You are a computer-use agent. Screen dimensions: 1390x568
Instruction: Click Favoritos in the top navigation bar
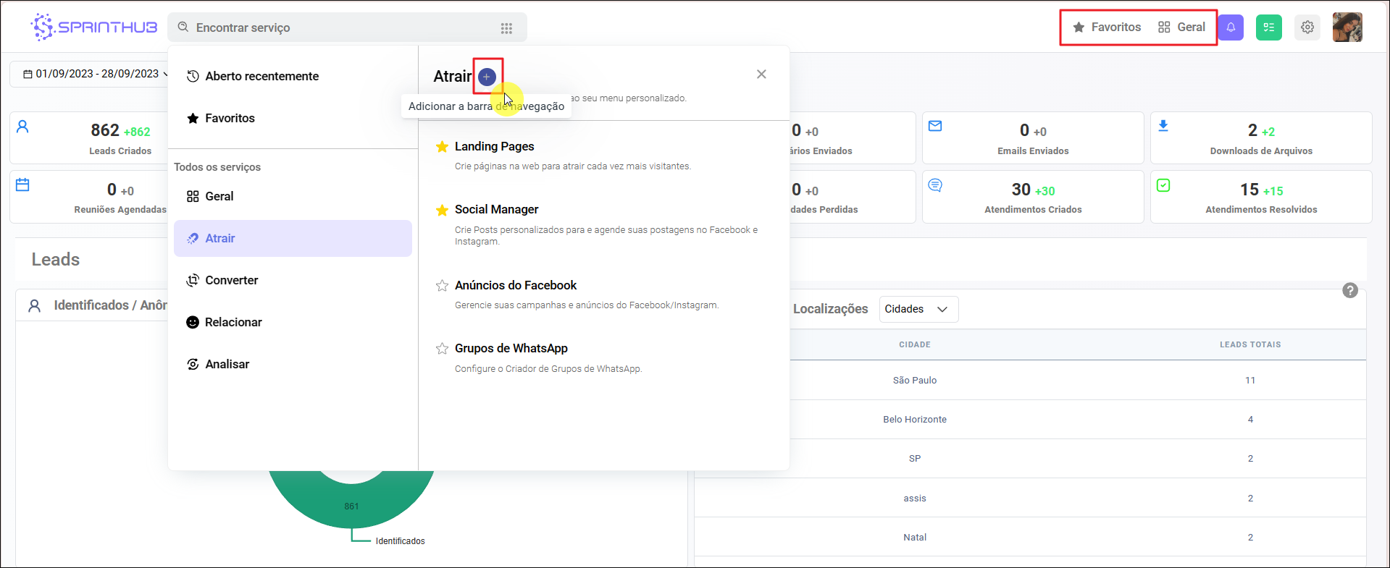[1107, 27]
